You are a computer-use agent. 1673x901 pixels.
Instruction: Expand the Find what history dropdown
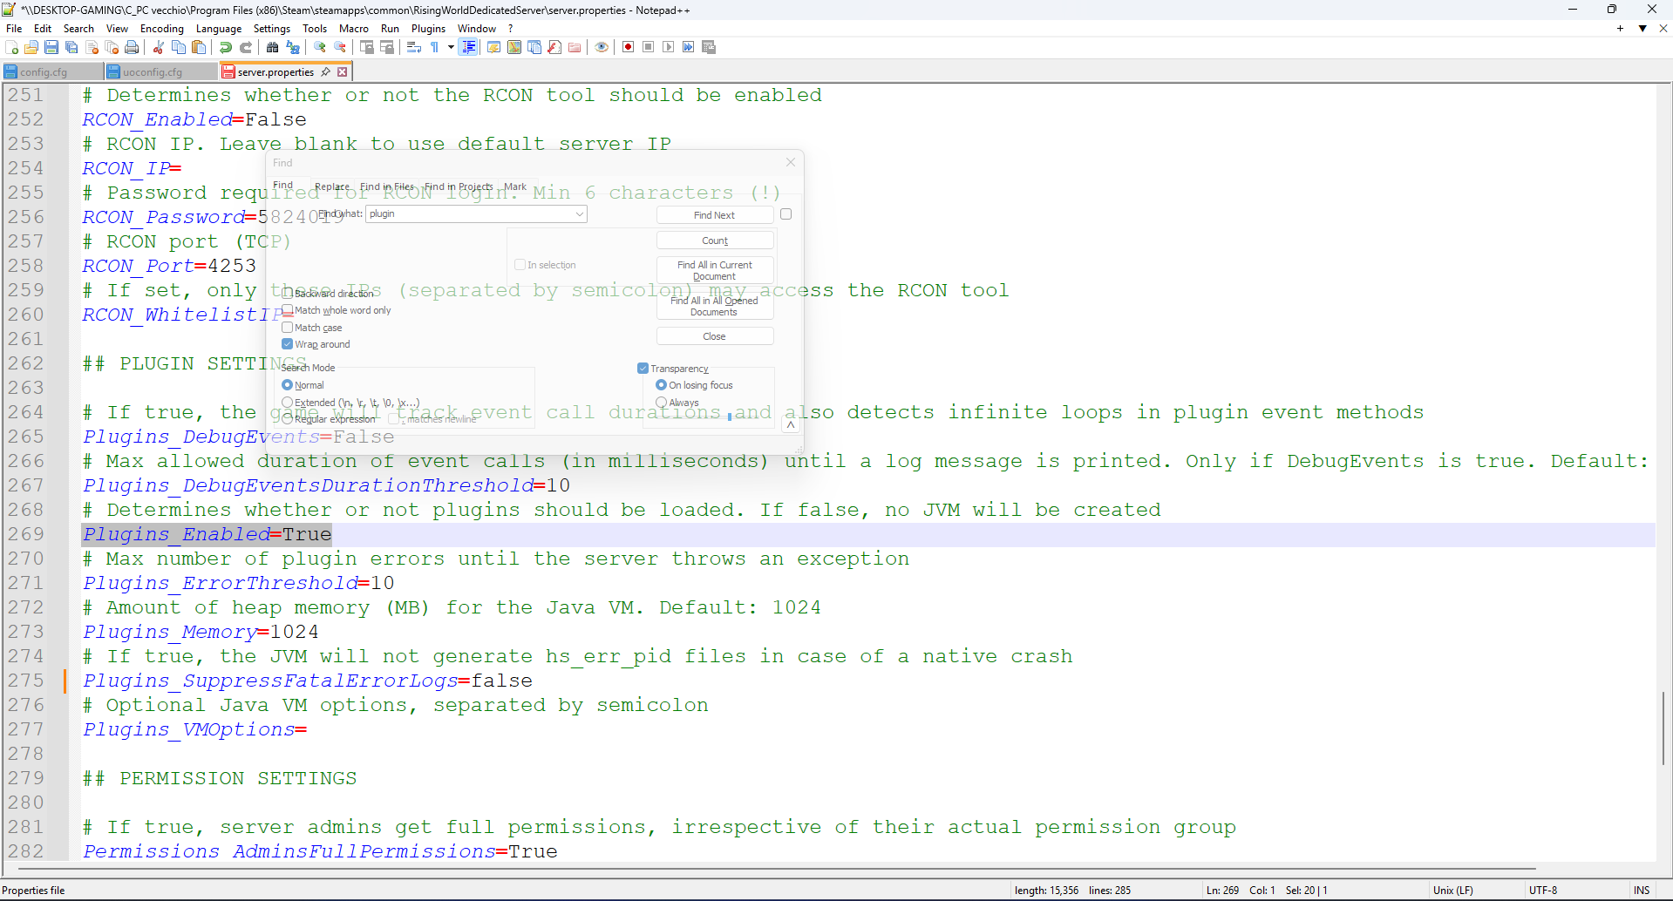(579, 214)
